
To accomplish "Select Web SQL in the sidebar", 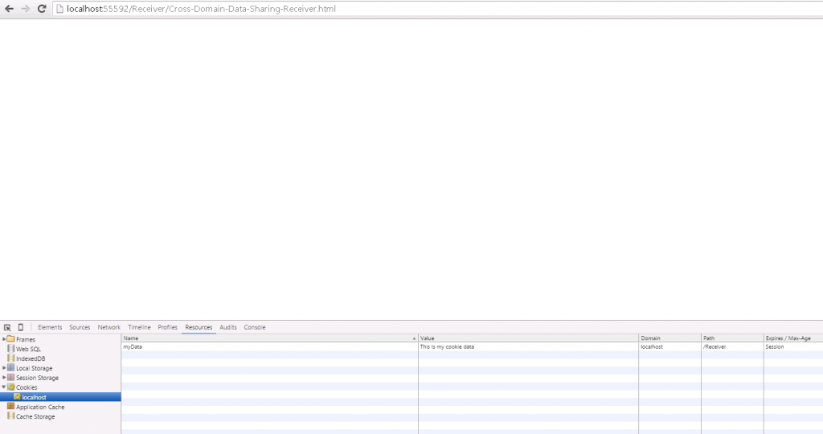I will tap(28, 349).
